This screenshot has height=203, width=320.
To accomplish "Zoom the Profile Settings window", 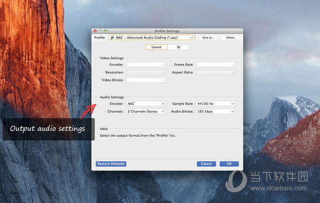I will [x=105, y=31].
